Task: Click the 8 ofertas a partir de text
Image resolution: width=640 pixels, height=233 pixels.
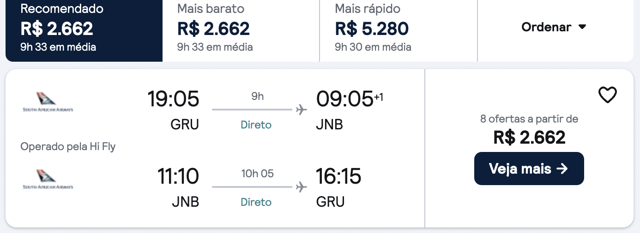Action: coord(529,119)
